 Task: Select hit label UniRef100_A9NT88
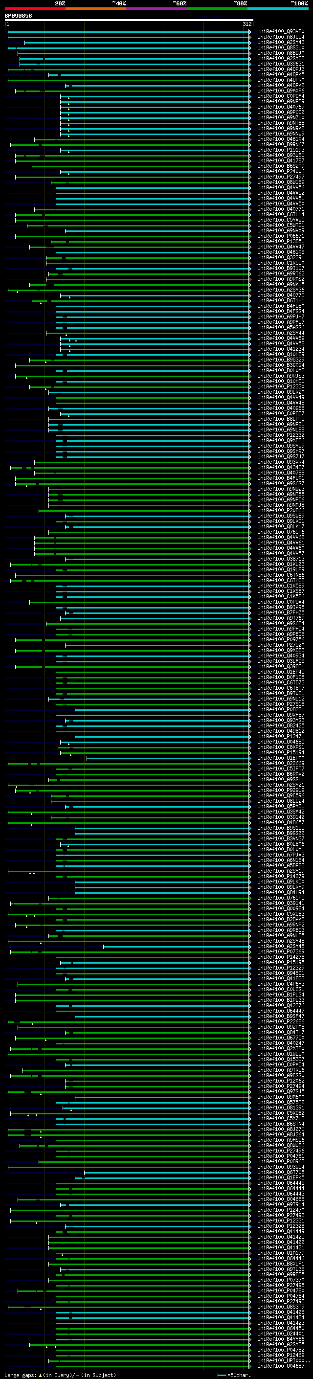(281, 123)
